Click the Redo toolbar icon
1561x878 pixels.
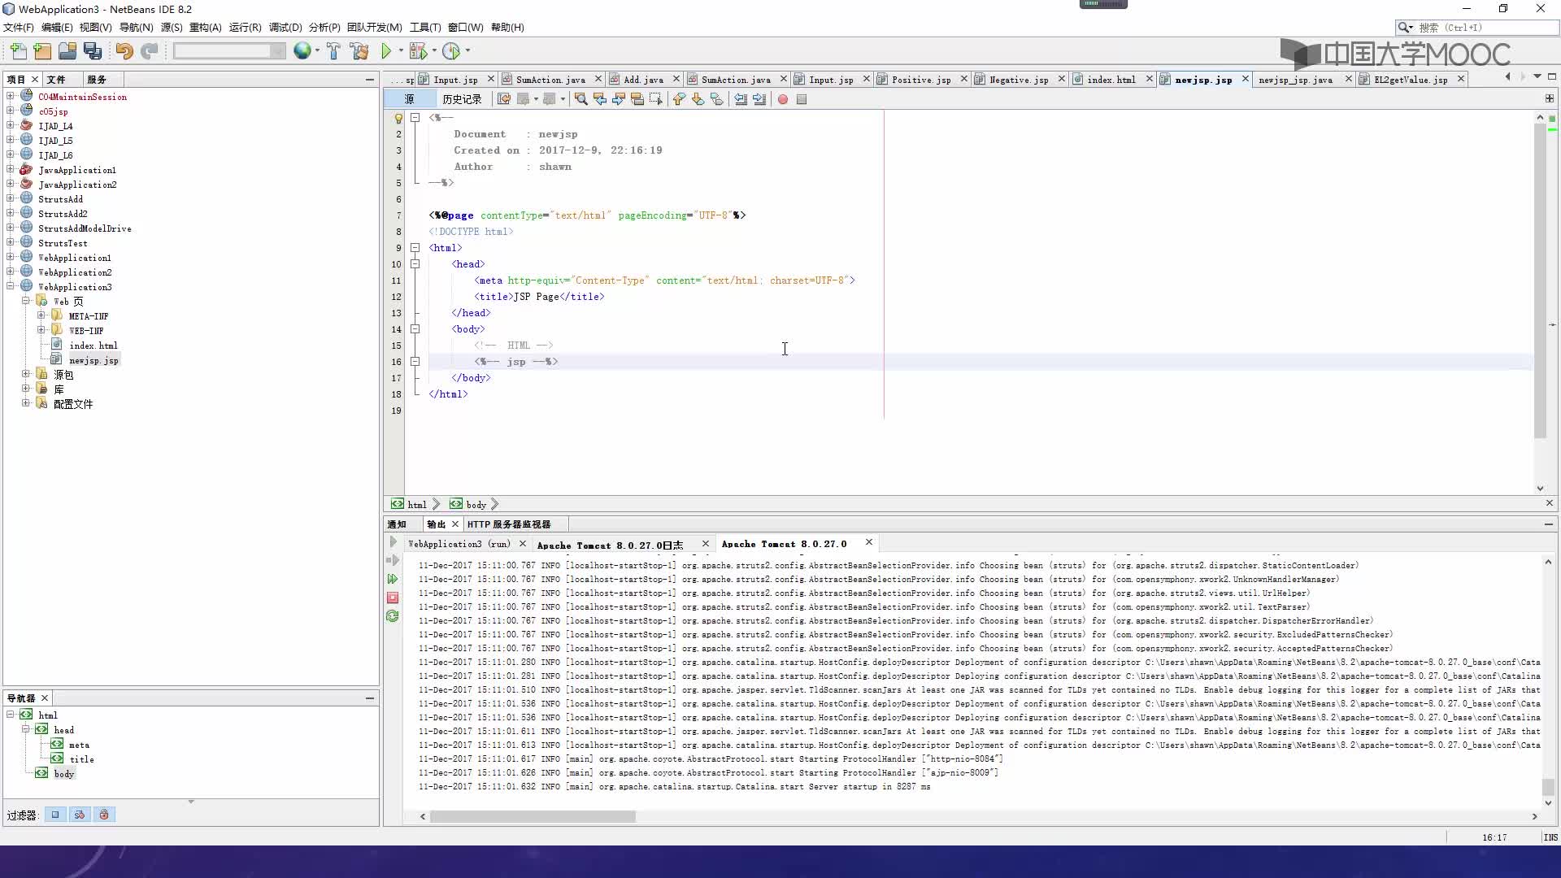tap(149, 51)
